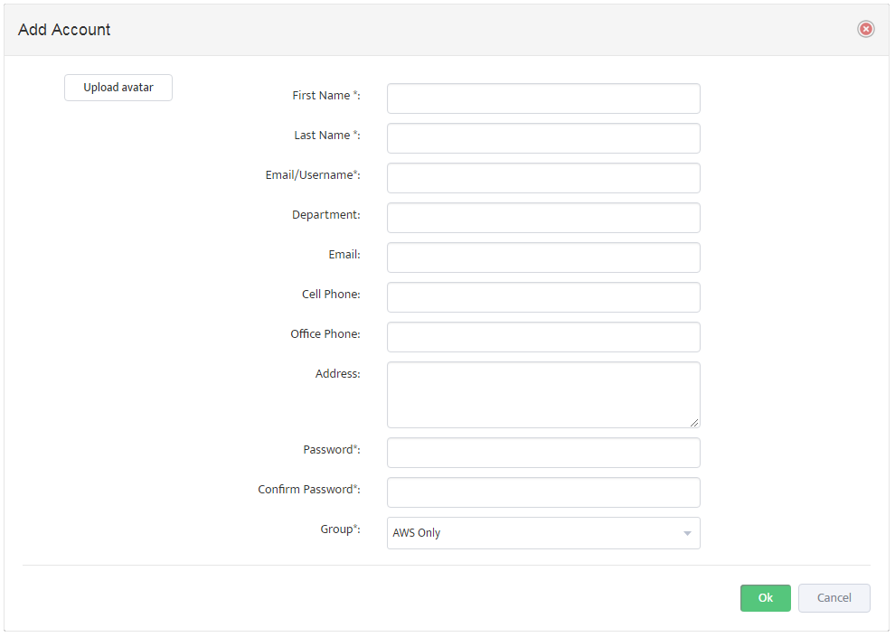
Task: Confirm with the green Ok button
Action: point(766,597)
